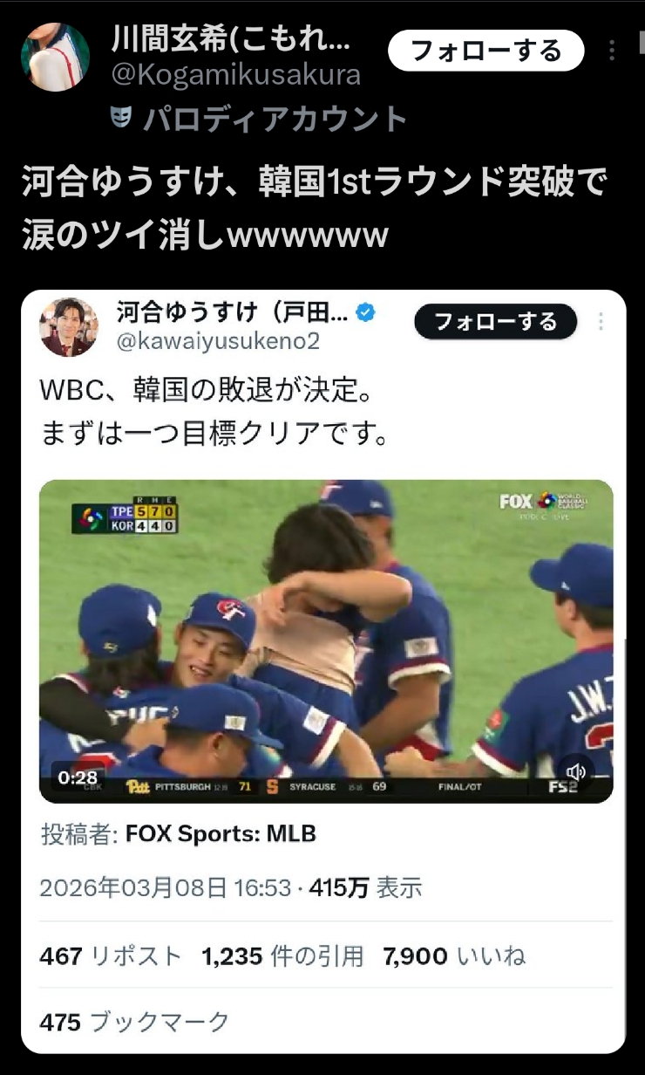View the 7,900 いいね list

pyautogui.click(x=454, y=956)
